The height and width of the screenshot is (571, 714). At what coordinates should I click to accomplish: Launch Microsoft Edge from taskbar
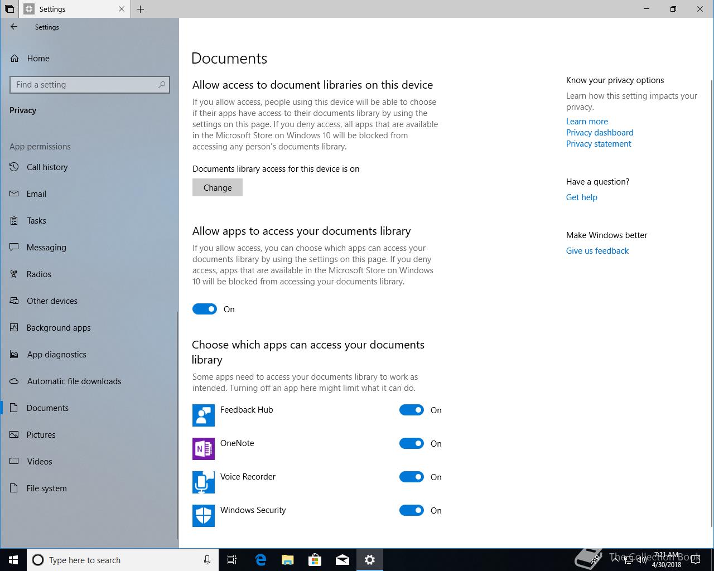(x=260, y=560)
